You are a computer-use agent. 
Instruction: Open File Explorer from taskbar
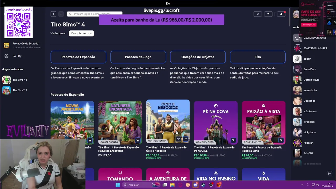172,185
